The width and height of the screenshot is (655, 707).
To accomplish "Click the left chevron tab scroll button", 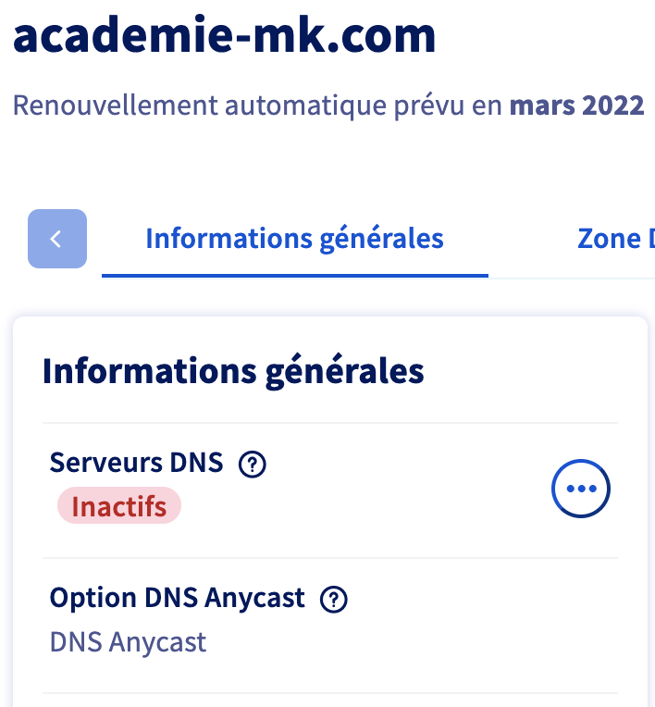I will pyautogui.click(x=57, y=239).
